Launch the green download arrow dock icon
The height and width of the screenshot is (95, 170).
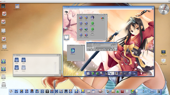coord(117,91)
